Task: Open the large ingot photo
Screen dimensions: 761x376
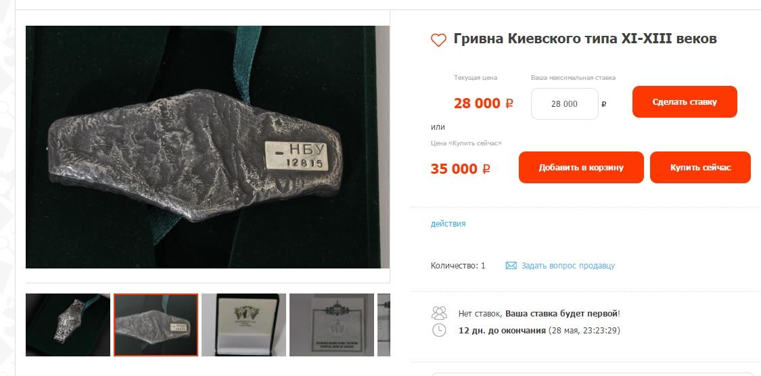Action: pyautogui.click(x=208, y=147)
